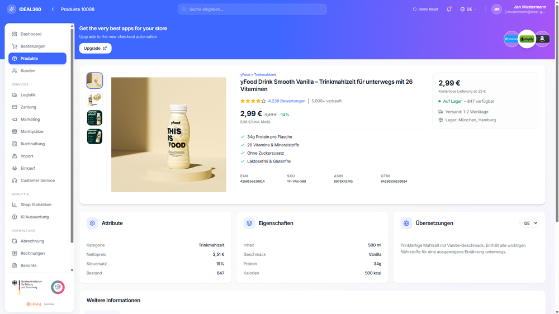Click the Upgrade button
The image size is (559, 314).
pyautogui.click(x=95, y=48)
